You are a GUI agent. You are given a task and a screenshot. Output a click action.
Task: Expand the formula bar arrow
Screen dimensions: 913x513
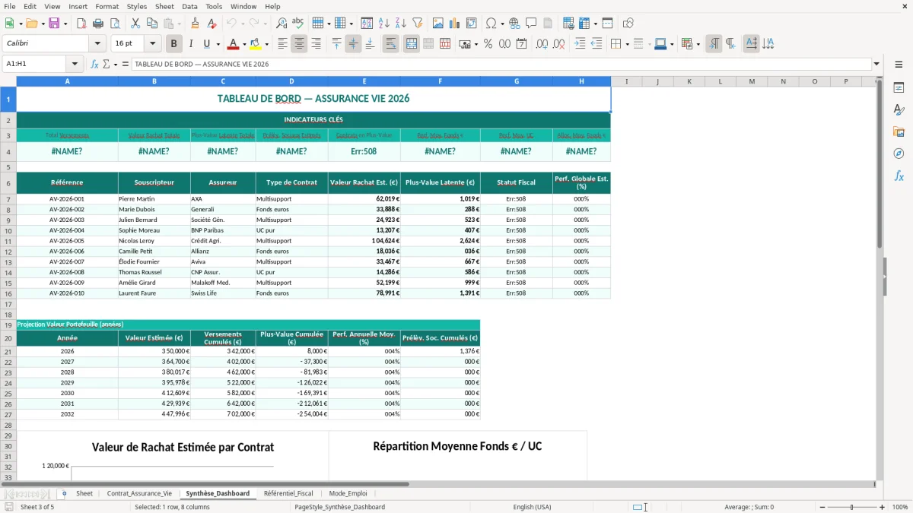[x=876, y=65]
